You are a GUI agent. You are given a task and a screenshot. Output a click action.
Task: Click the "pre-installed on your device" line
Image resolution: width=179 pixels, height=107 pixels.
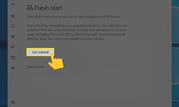(x=82, y=39)
